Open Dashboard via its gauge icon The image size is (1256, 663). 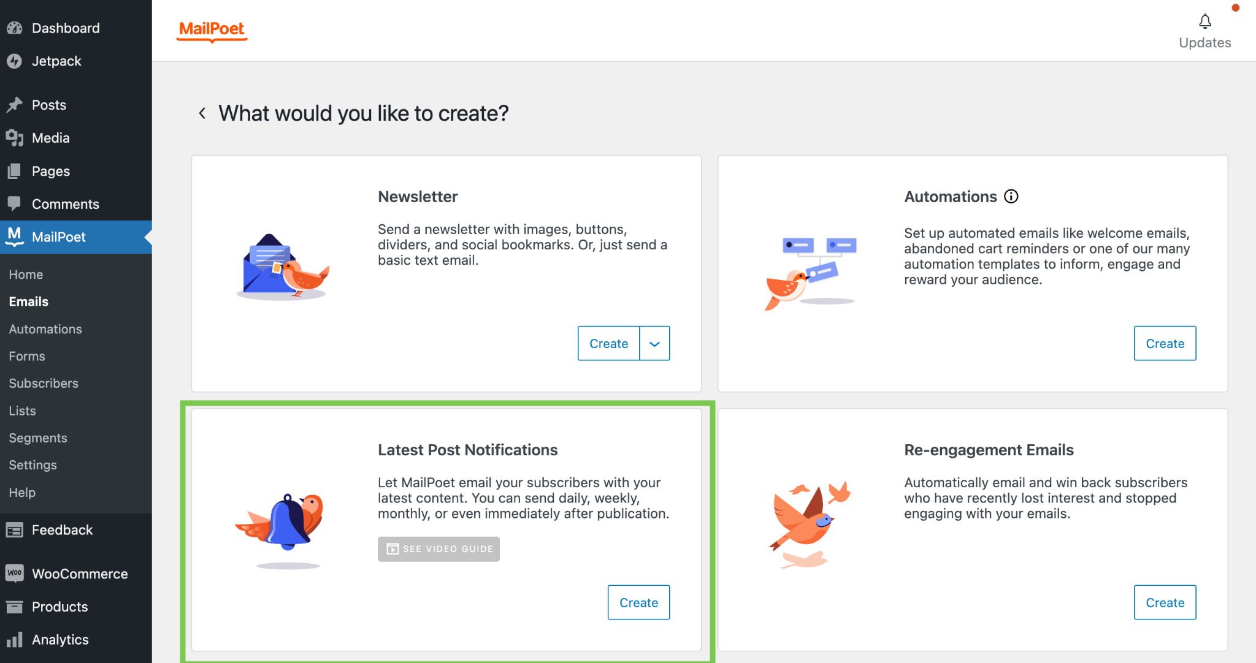click(x=15, y=28)
